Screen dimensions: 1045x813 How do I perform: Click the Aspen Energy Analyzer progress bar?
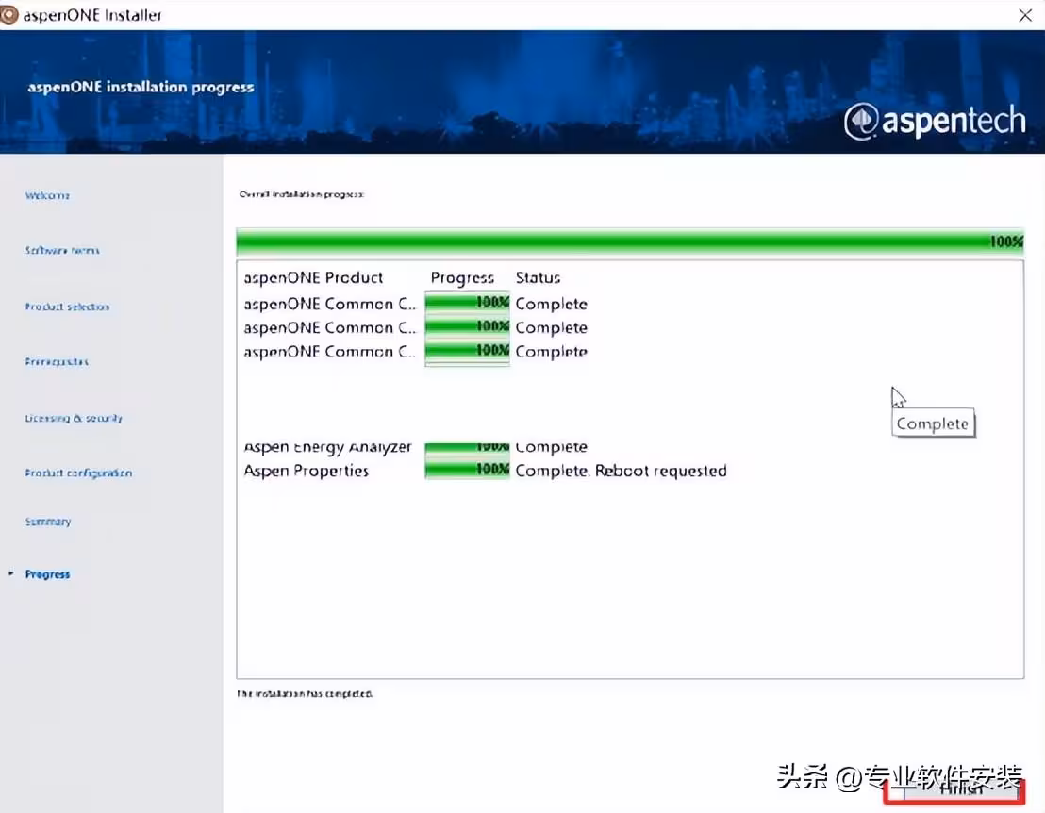[467, 448]
